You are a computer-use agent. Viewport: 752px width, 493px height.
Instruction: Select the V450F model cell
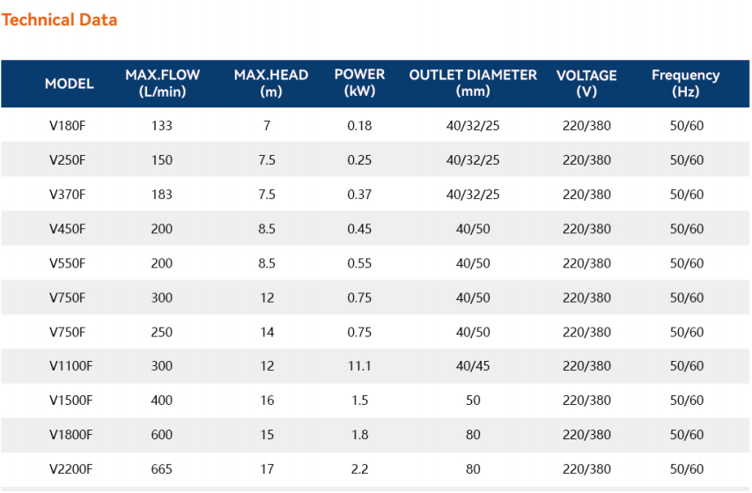point(68,229)
